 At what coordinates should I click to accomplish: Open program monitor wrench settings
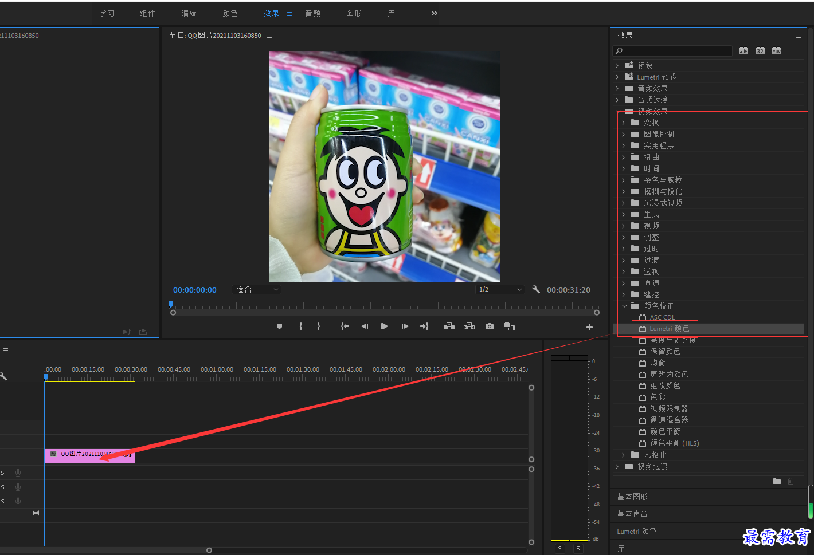tap(536, 289)
